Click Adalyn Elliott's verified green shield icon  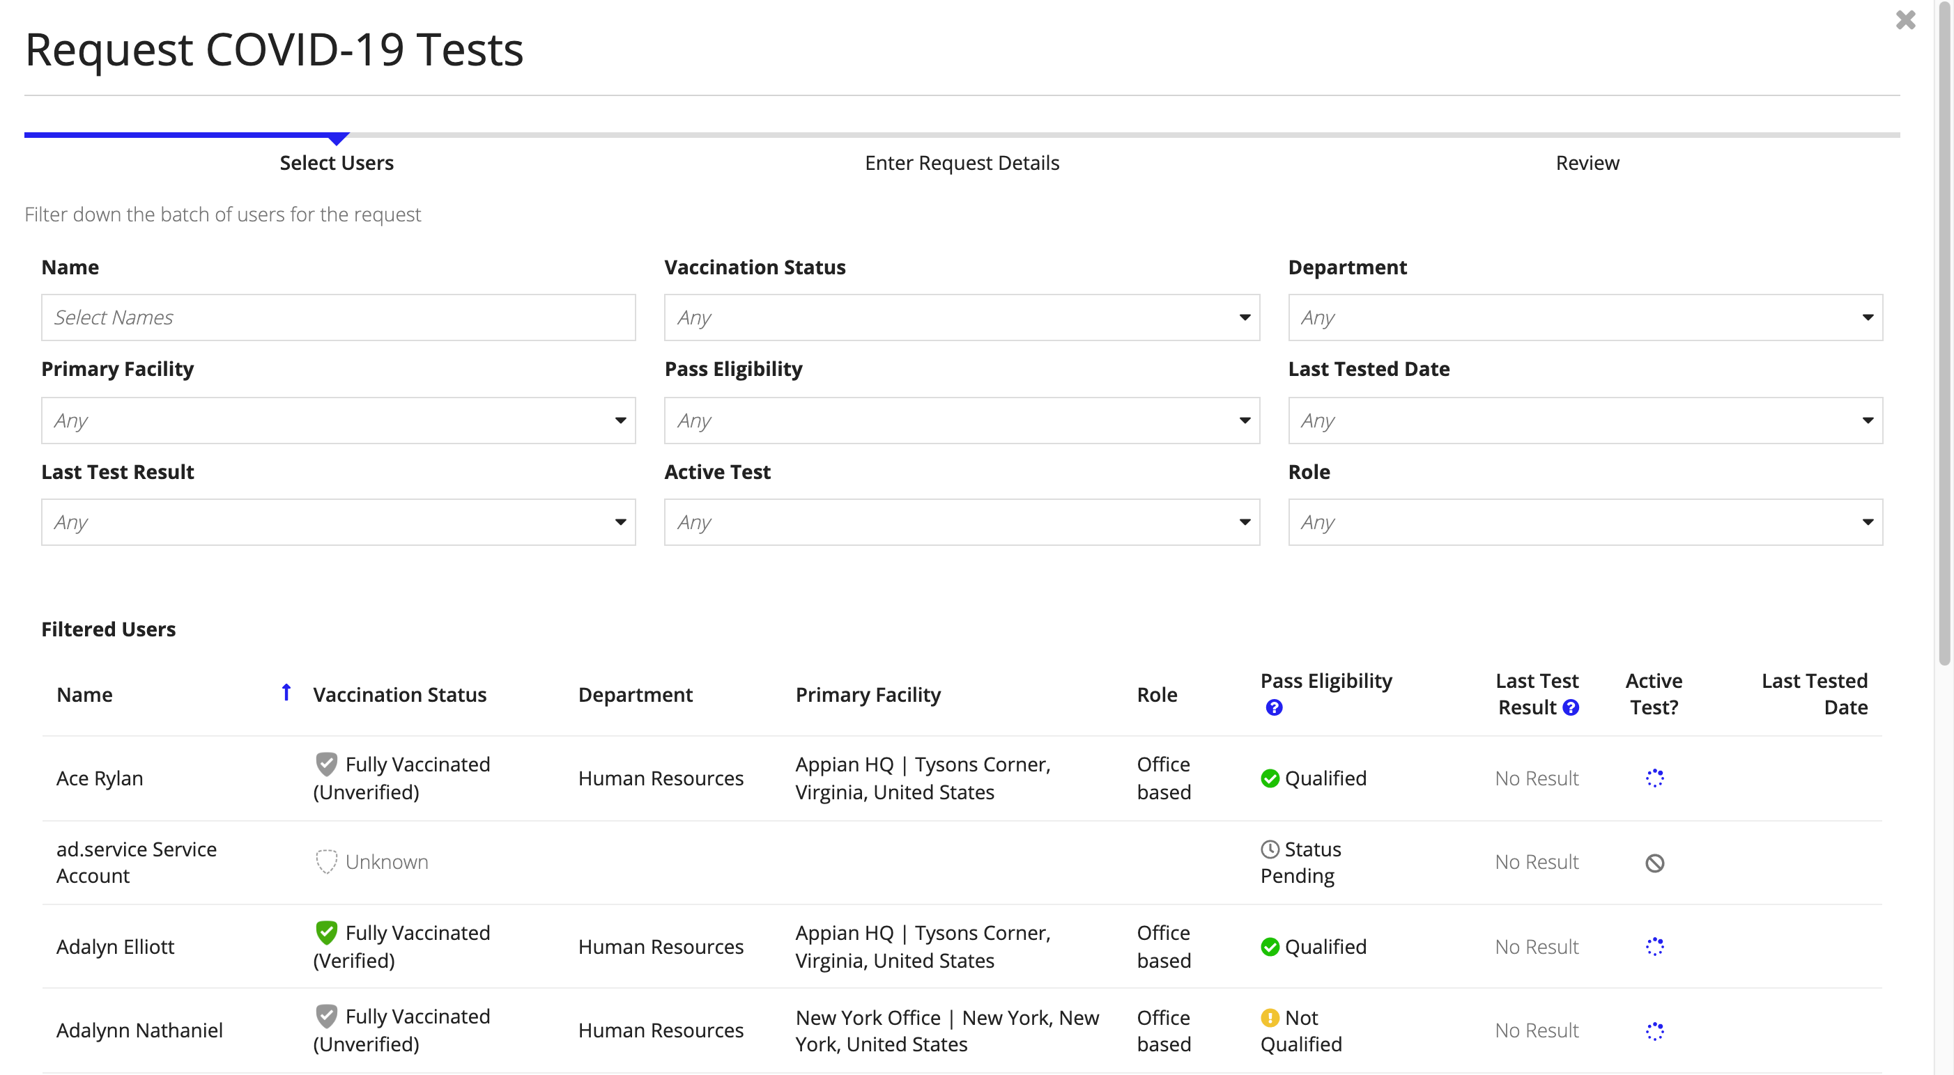pyautogui.click(x=326, y=932)
